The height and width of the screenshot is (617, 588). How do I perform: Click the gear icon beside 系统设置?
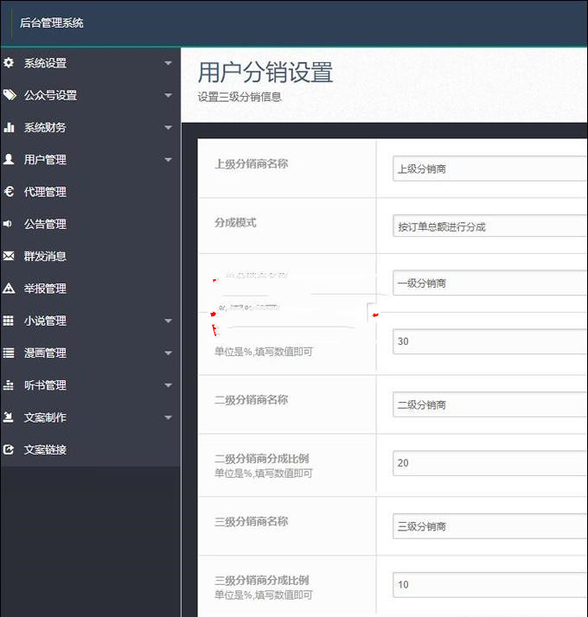click(9, 63)
